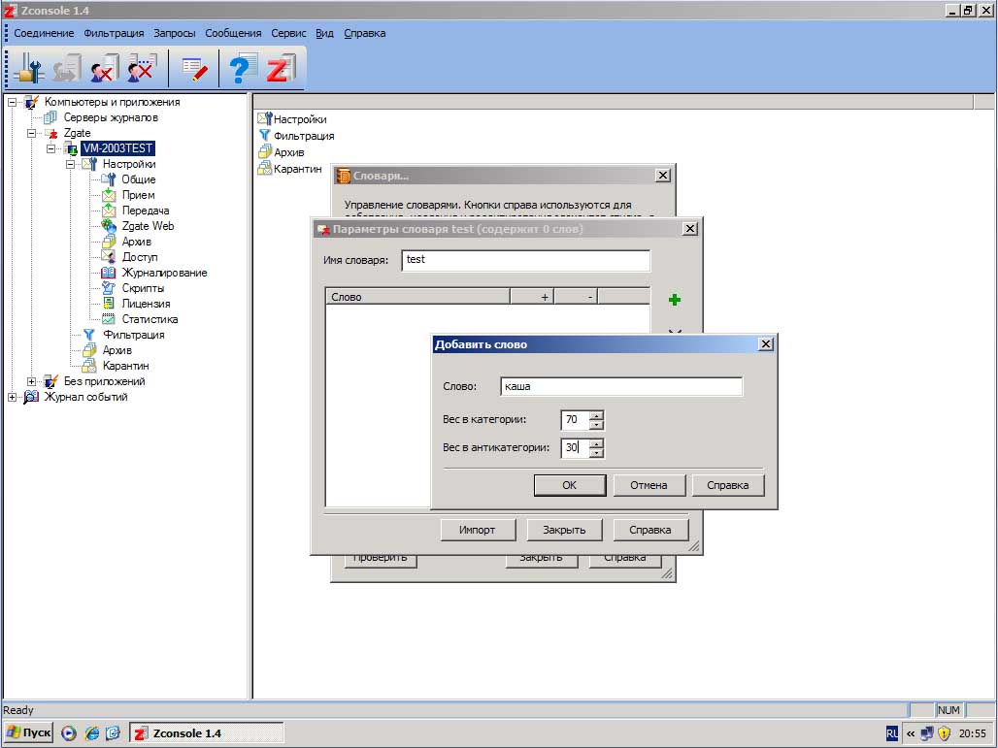Open the Соединение menu
The height and width of the screenshot is (748, 998).
pyautogui.click(x=44, y=33)
